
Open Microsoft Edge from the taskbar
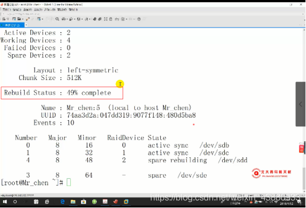click(62, 201)
